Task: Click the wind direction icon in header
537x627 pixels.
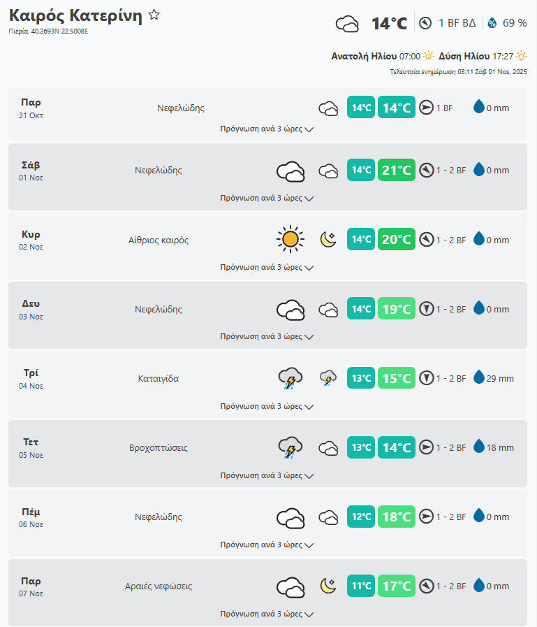Action: tap(425, 23)
